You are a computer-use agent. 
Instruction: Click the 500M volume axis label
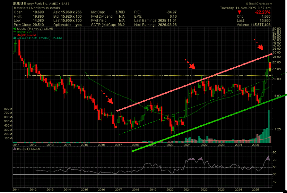click(8, 122)
